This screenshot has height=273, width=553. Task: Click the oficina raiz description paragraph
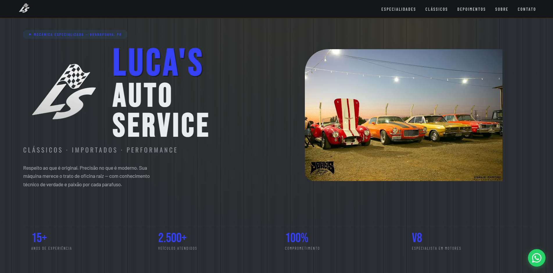click(x=87, y=176)
